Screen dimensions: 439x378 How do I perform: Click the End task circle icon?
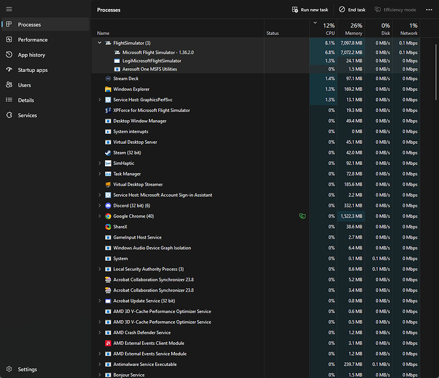click(x=342, y=10)
